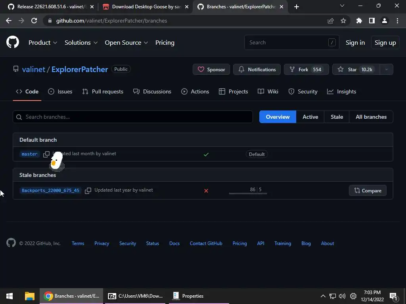The height and width of the screenshot is (304, 406).
Task: Open the repository Security tab
Action: tap(303, 91)
